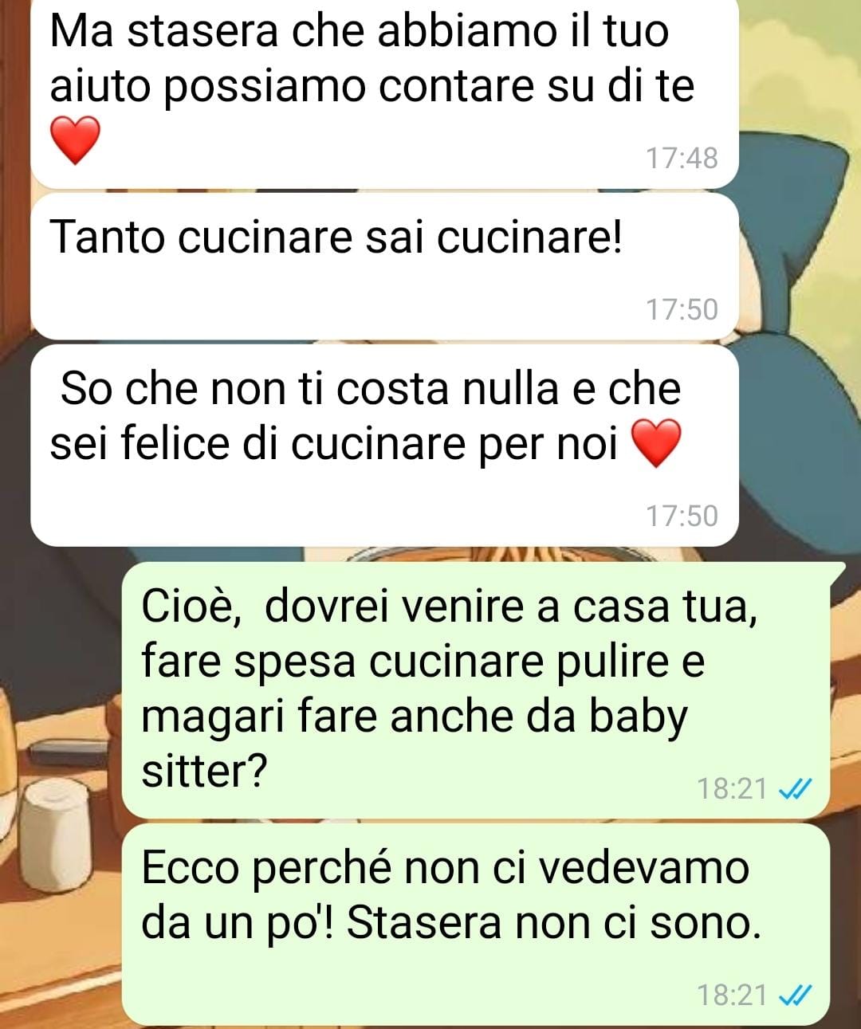Select the message 'So che non ti costa nulla'

pyautogui.click(x=384, y=446)
